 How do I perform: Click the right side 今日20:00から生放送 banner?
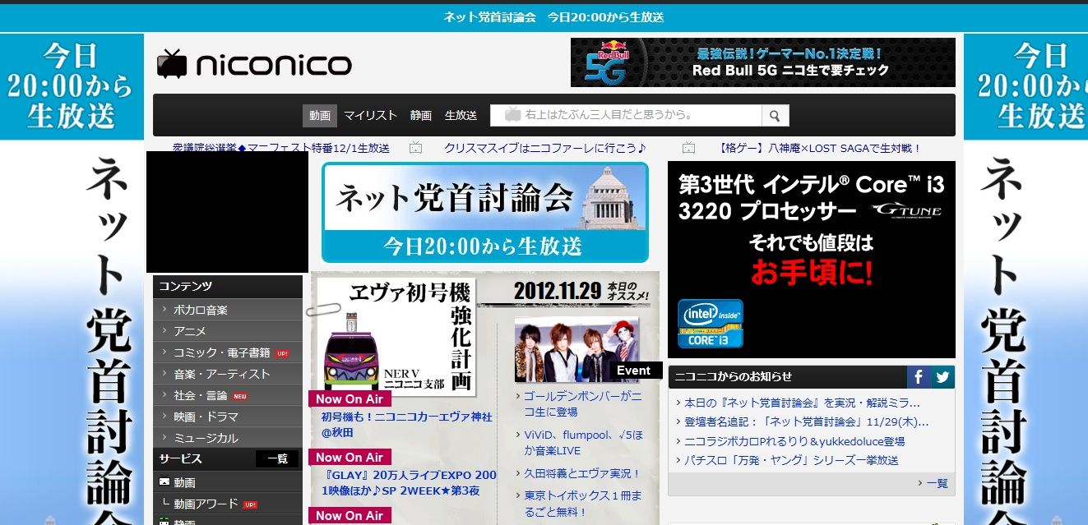click(x=1025, y=86)
